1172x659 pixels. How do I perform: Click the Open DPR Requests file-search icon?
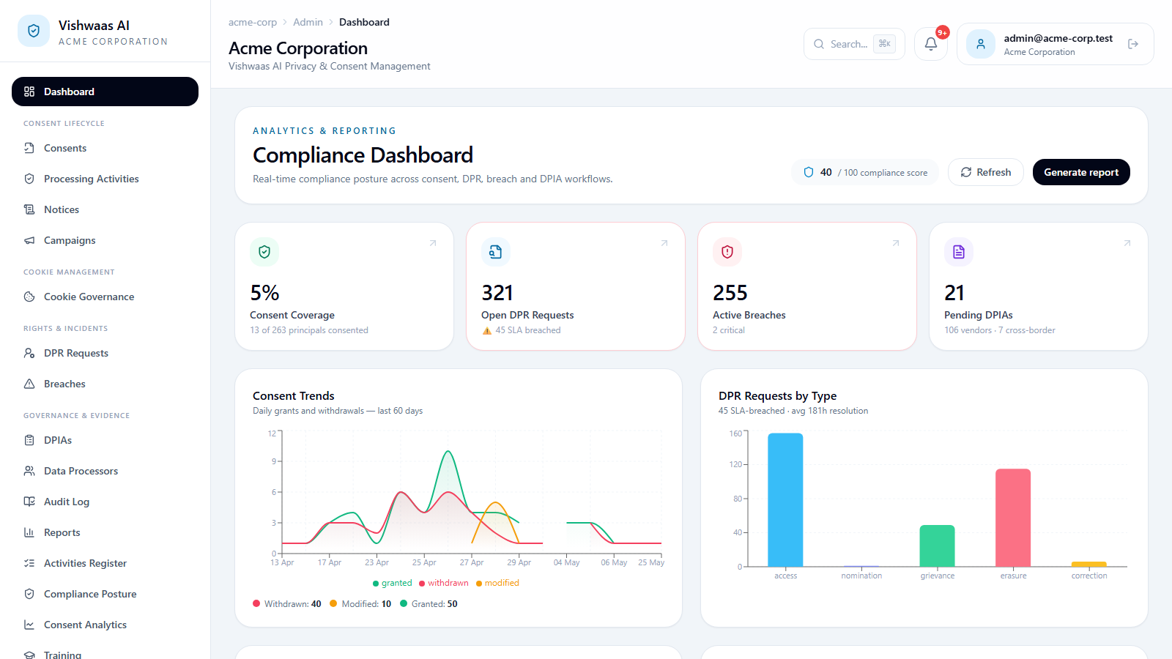[x=496, y=252]
